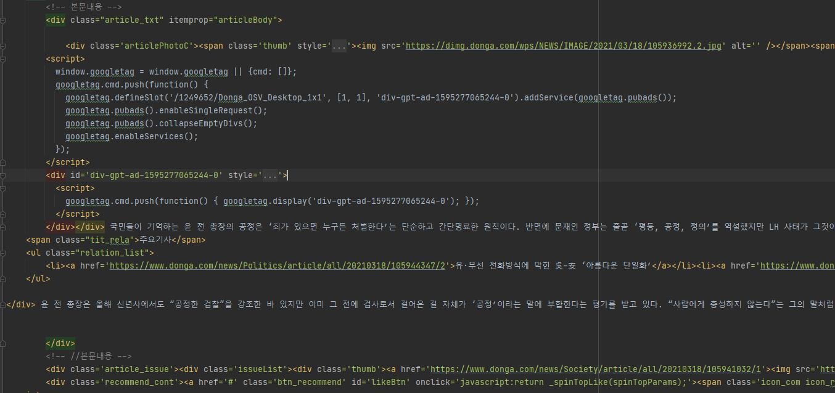Click the '본문내용' opening comment line
The image size is (835, 393).
83,7
